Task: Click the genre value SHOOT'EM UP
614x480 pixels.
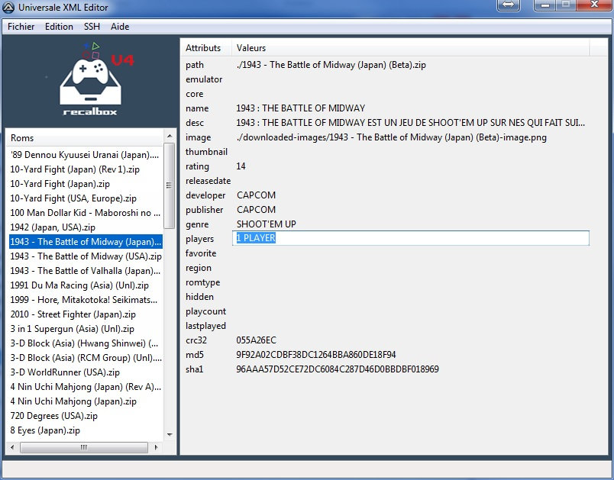Action: pos(267,224)
